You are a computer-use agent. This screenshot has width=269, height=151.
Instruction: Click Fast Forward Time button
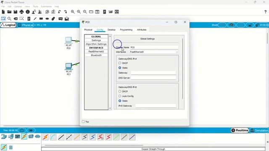[31, 130]
